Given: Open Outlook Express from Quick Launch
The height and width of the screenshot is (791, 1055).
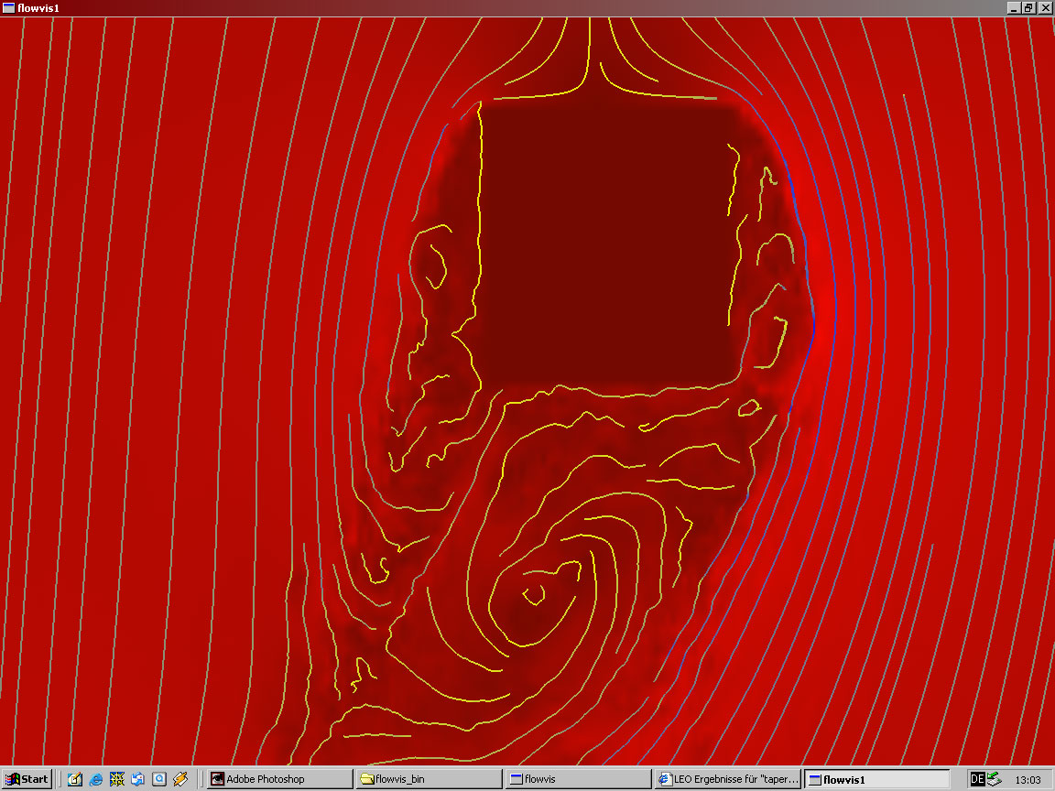Looking at the screenshot, I should (137, 779).
